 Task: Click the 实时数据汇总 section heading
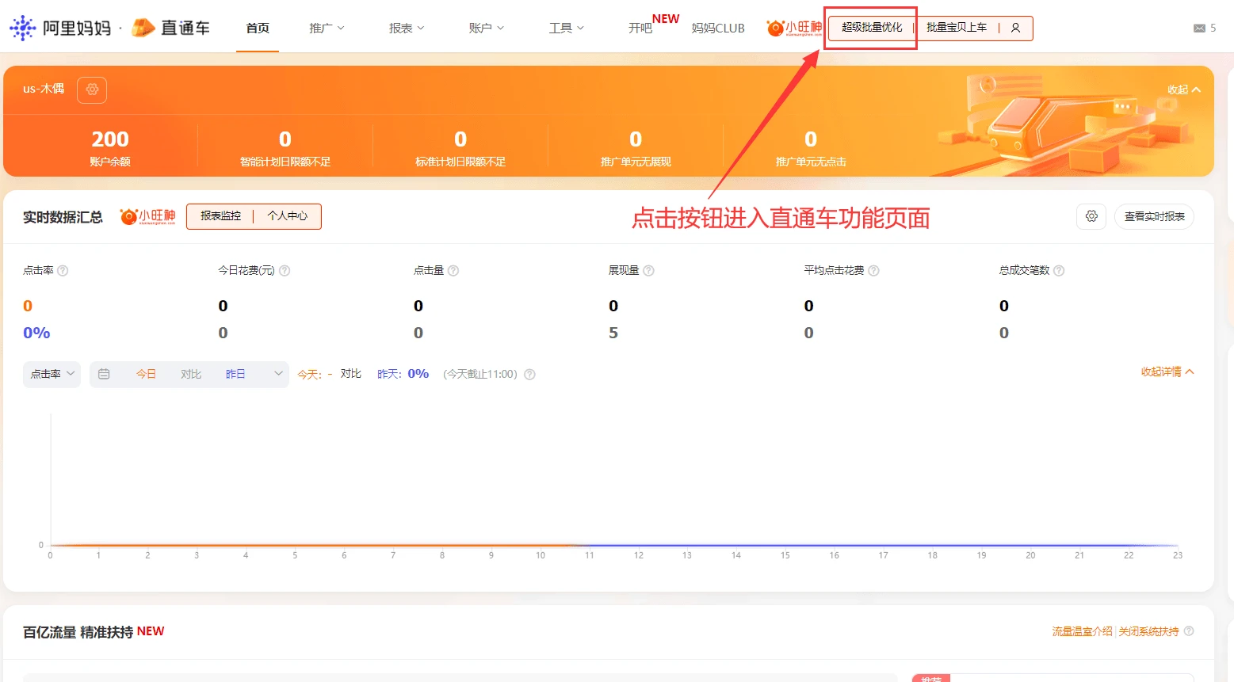click(63, 217)
